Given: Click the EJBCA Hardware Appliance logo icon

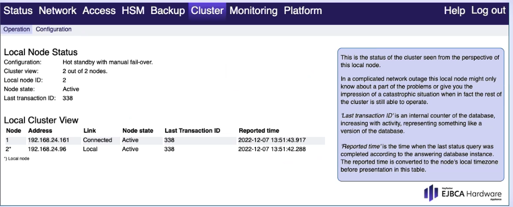Looking at the screenshot, I should pos(430,193).
